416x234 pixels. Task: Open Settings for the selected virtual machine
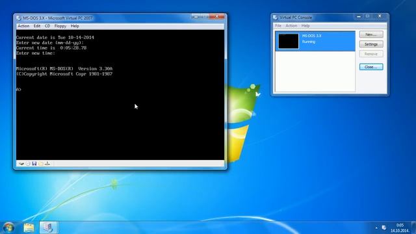pyautogui.click(x=371, y=44)
